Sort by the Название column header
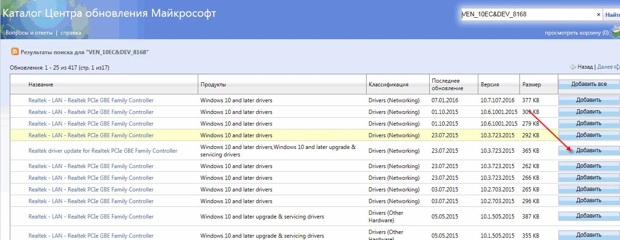 click(x=41, y=85)
